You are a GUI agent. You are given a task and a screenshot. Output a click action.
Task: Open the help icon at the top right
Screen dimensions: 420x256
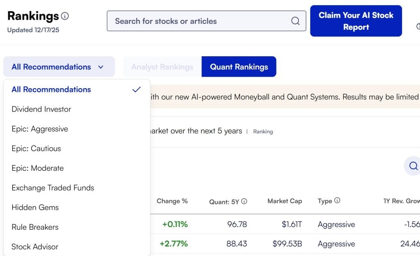(418, 26)
